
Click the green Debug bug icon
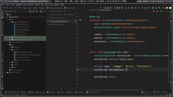(135, 8)
